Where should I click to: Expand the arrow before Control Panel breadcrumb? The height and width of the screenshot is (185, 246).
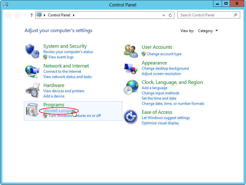(44, 15)
